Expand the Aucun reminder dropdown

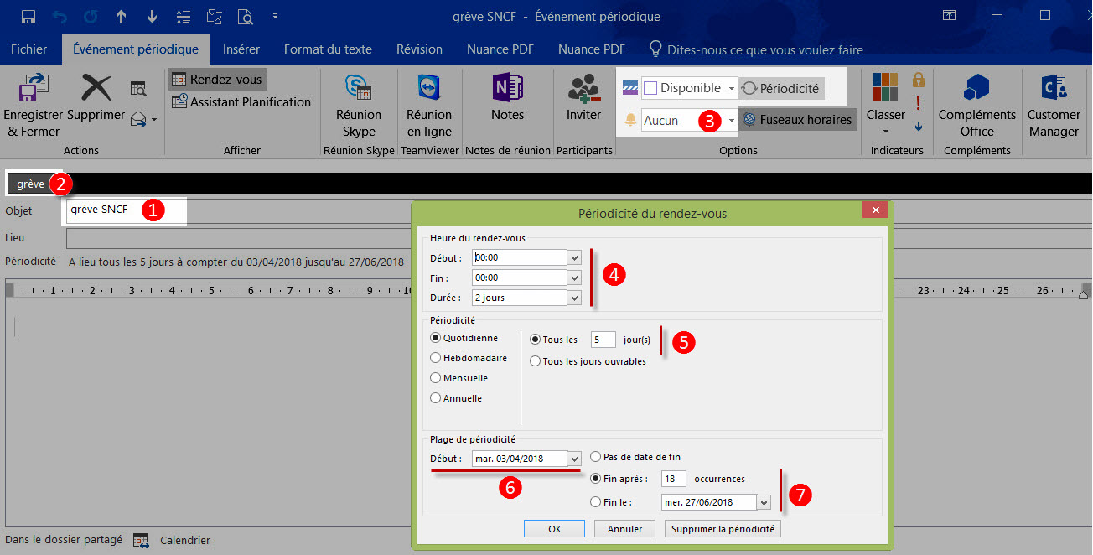pos(731,121)
